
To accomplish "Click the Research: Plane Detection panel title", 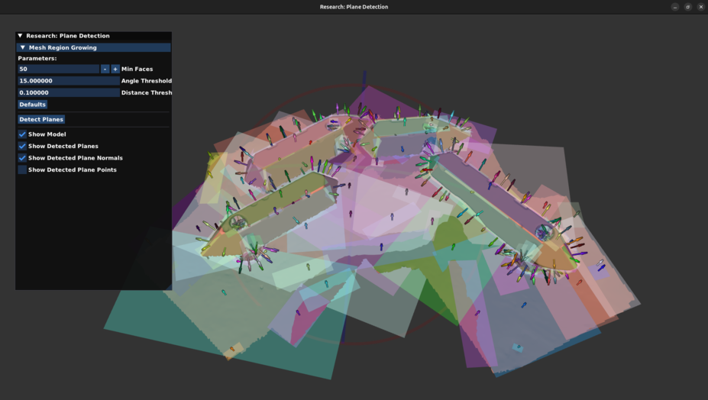I will click(x=68, y=36).
